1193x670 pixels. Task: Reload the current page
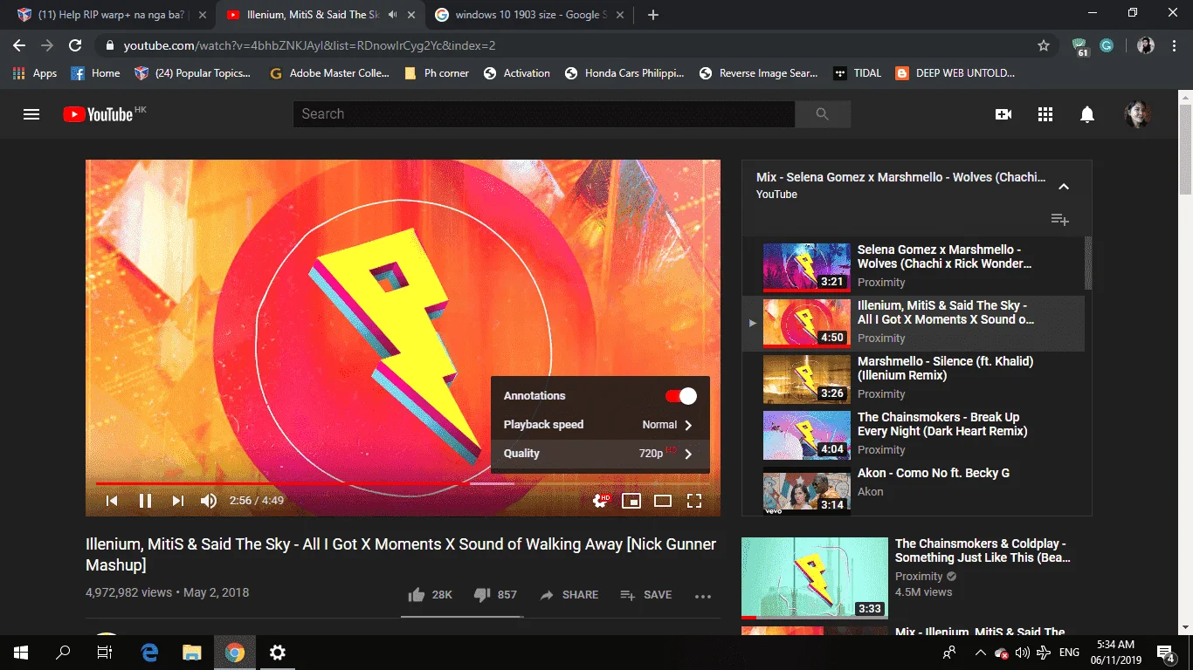[x=75, y=45]
